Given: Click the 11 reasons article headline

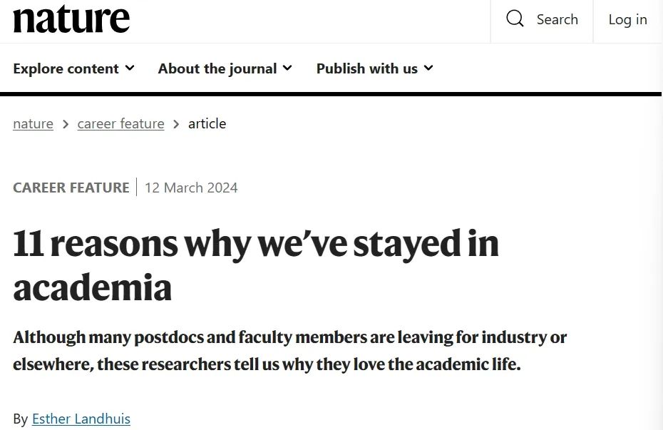Looking at the screenshot, I should click(256, 265).
